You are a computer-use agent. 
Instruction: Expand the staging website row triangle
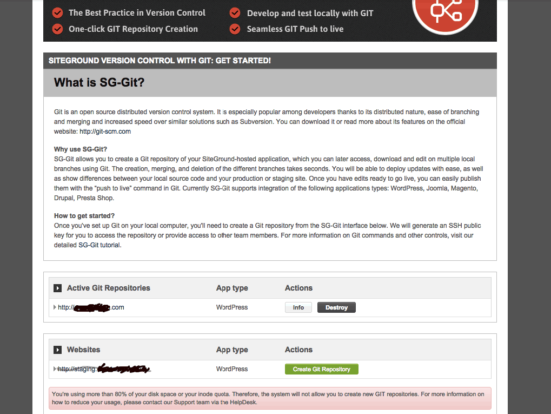pos(55,369)
